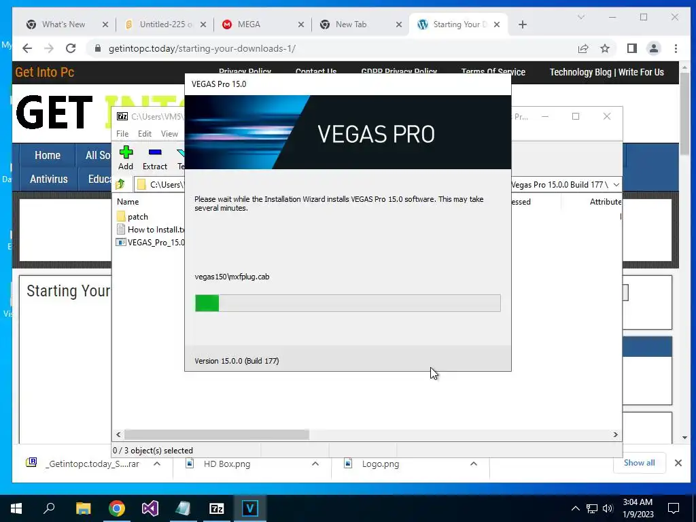
Task: Click the 7-Zip horizontal scrollbar thumb
Action: (217, 434)
